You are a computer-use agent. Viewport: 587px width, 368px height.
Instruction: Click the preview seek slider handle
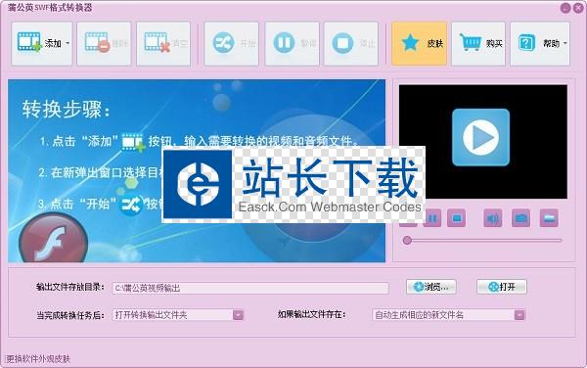point(407,241)
